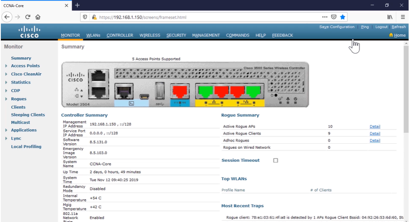Reload the page with the refresh icon
409x222 pixels.
click(x=28, y=17)
